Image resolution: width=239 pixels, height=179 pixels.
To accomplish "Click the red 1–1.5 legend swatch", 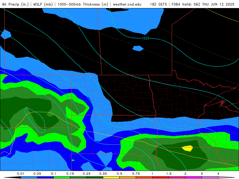I will pos(161,178).
